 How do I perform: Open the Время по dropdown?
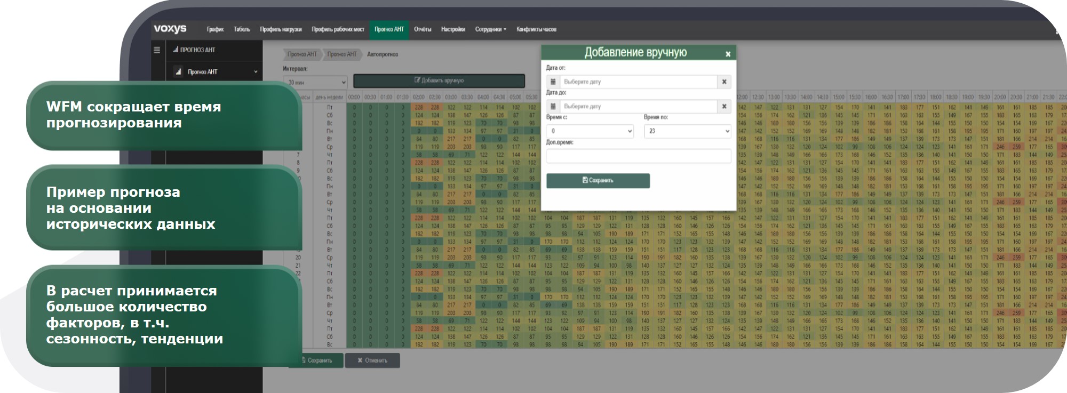[687, 131]
